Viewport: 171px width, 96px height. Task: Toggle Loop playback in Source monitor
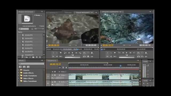(x=84, y=53)
